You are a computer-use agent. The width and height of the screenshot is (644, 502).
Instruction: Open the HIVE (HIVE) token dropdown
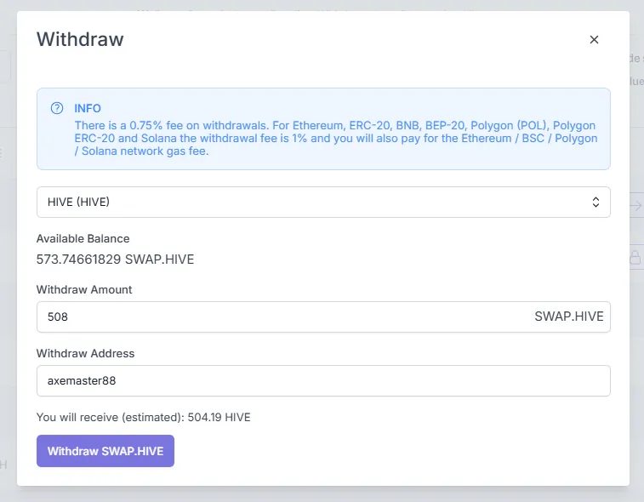[323, 203]
